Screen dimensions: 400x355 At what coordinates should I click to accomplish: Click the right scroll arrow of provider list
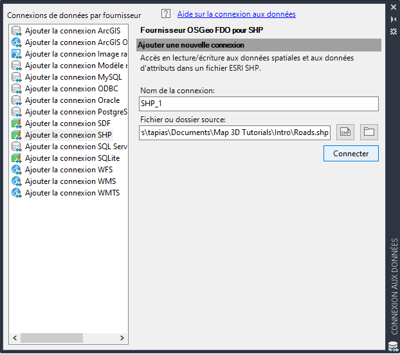pos(122,338)
